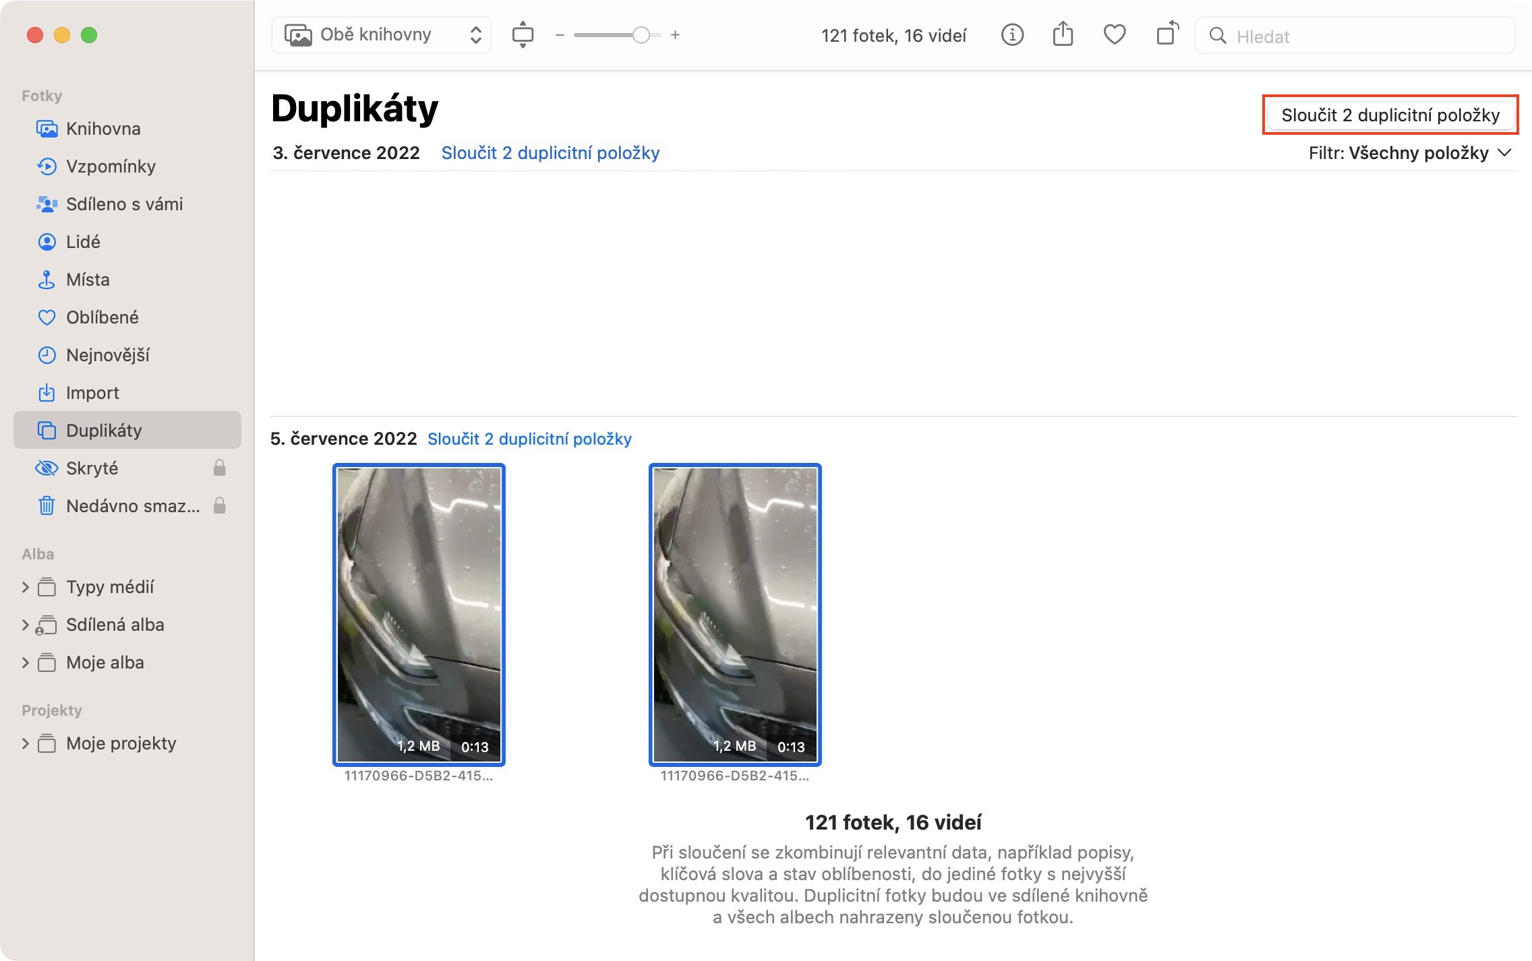Open Nedávno smazané in the sidebar
The height and width of the screenshot is (961, 1532).
point(132,506)
